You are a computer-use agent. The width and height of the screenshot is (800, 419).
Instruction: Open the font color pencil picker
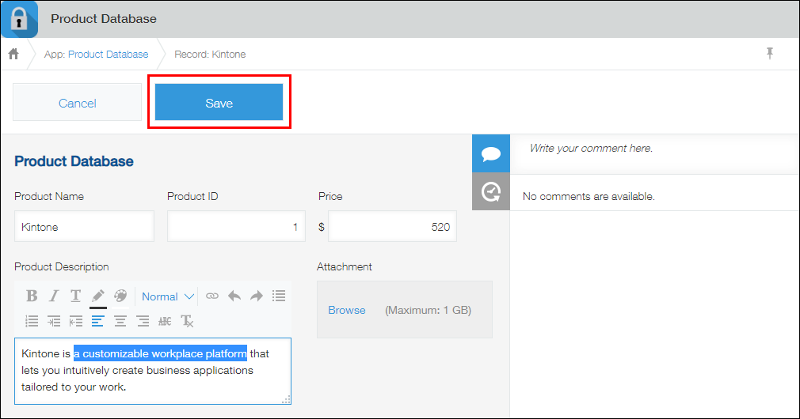[x=98, y=296]
